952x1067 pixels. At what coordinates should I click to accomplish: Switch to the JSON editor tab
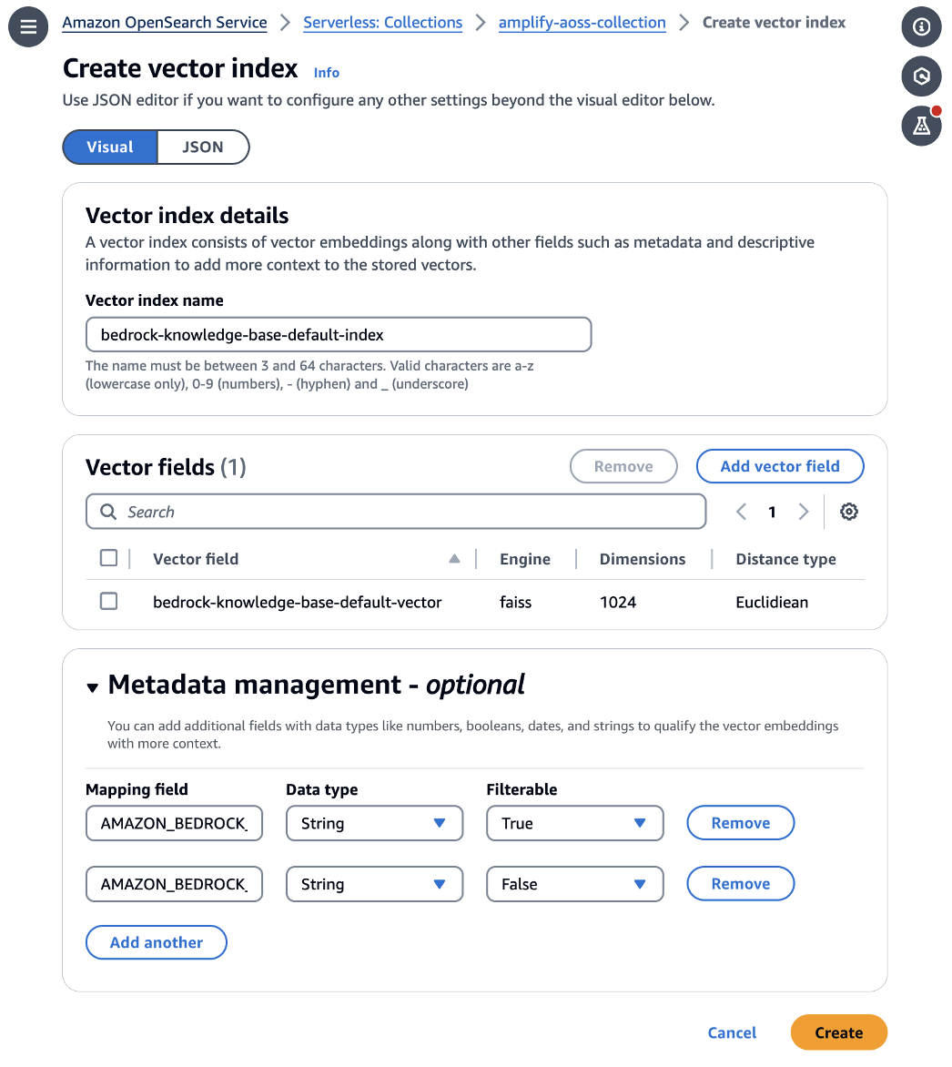click(x=203, y=147)
